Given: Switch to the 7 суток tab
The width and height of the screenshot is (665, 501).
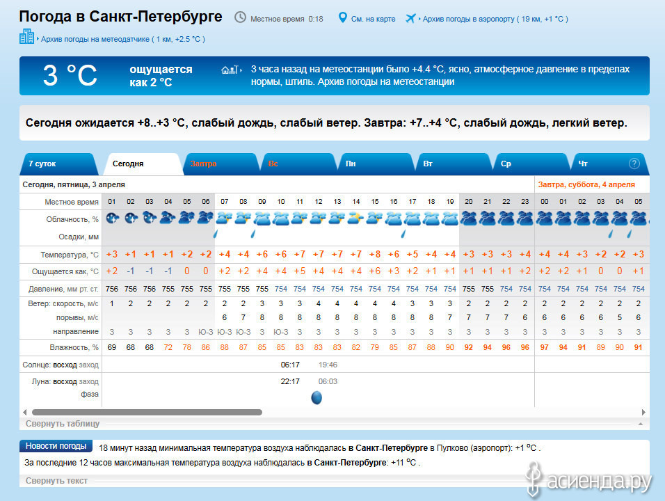Looking at the screenshot, I should (42, 164).
